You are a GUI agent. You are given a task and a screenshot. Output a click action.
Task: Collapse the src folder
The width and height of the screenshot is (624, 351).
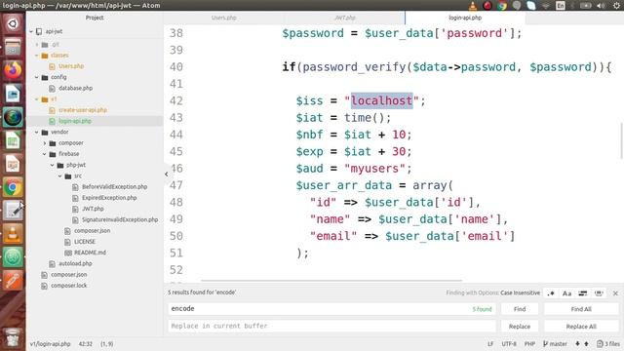(x=60, y=175)
